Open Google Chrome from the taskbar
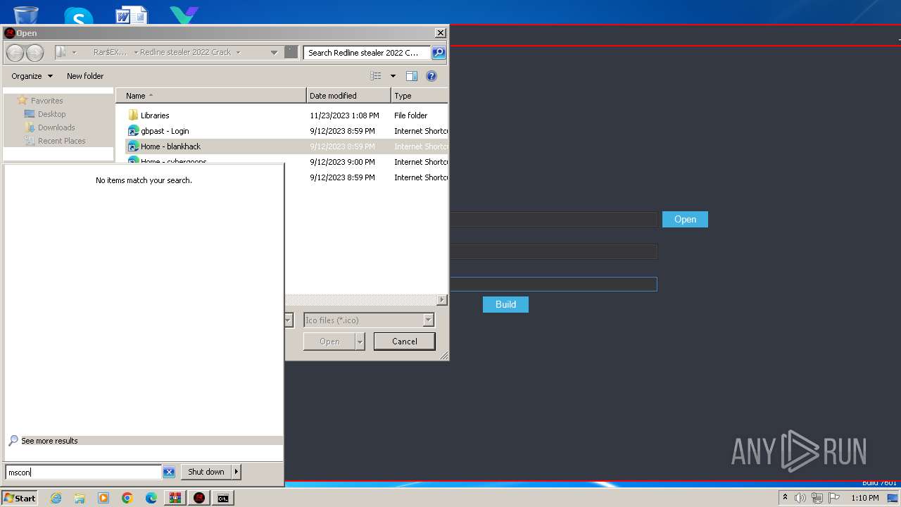The height and width of the screenshot is (507, 901). [127, 498]
